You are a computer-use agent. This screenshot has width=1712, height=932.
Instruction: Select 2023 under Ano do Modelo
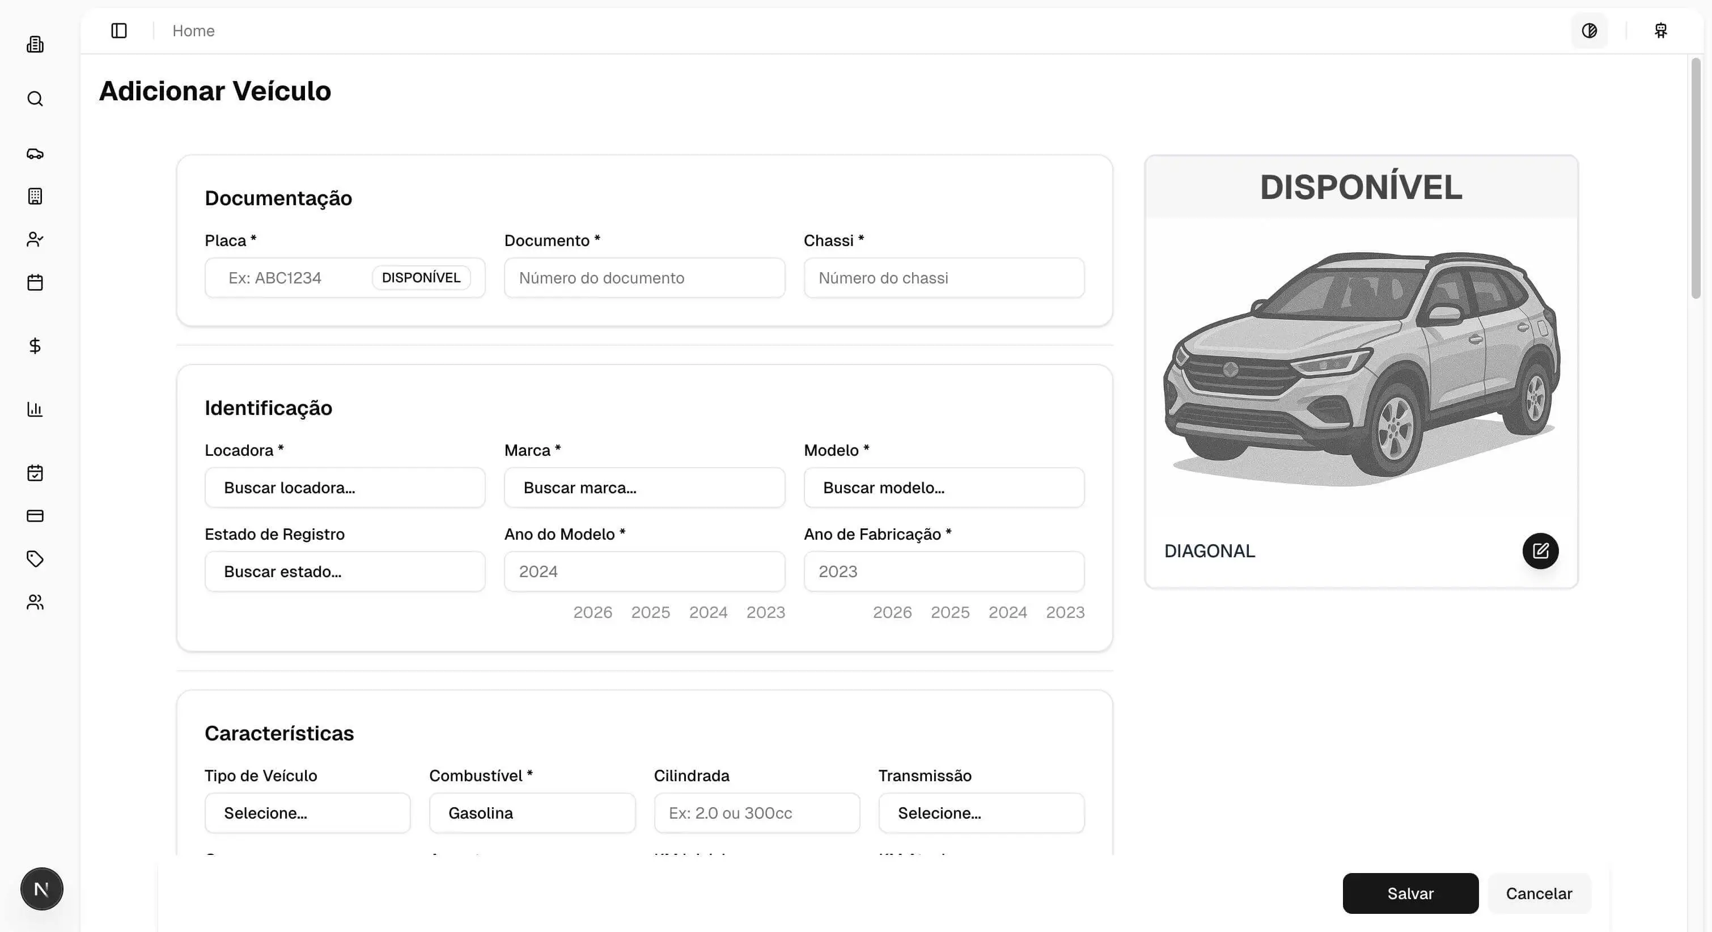[x=766, y=612]
